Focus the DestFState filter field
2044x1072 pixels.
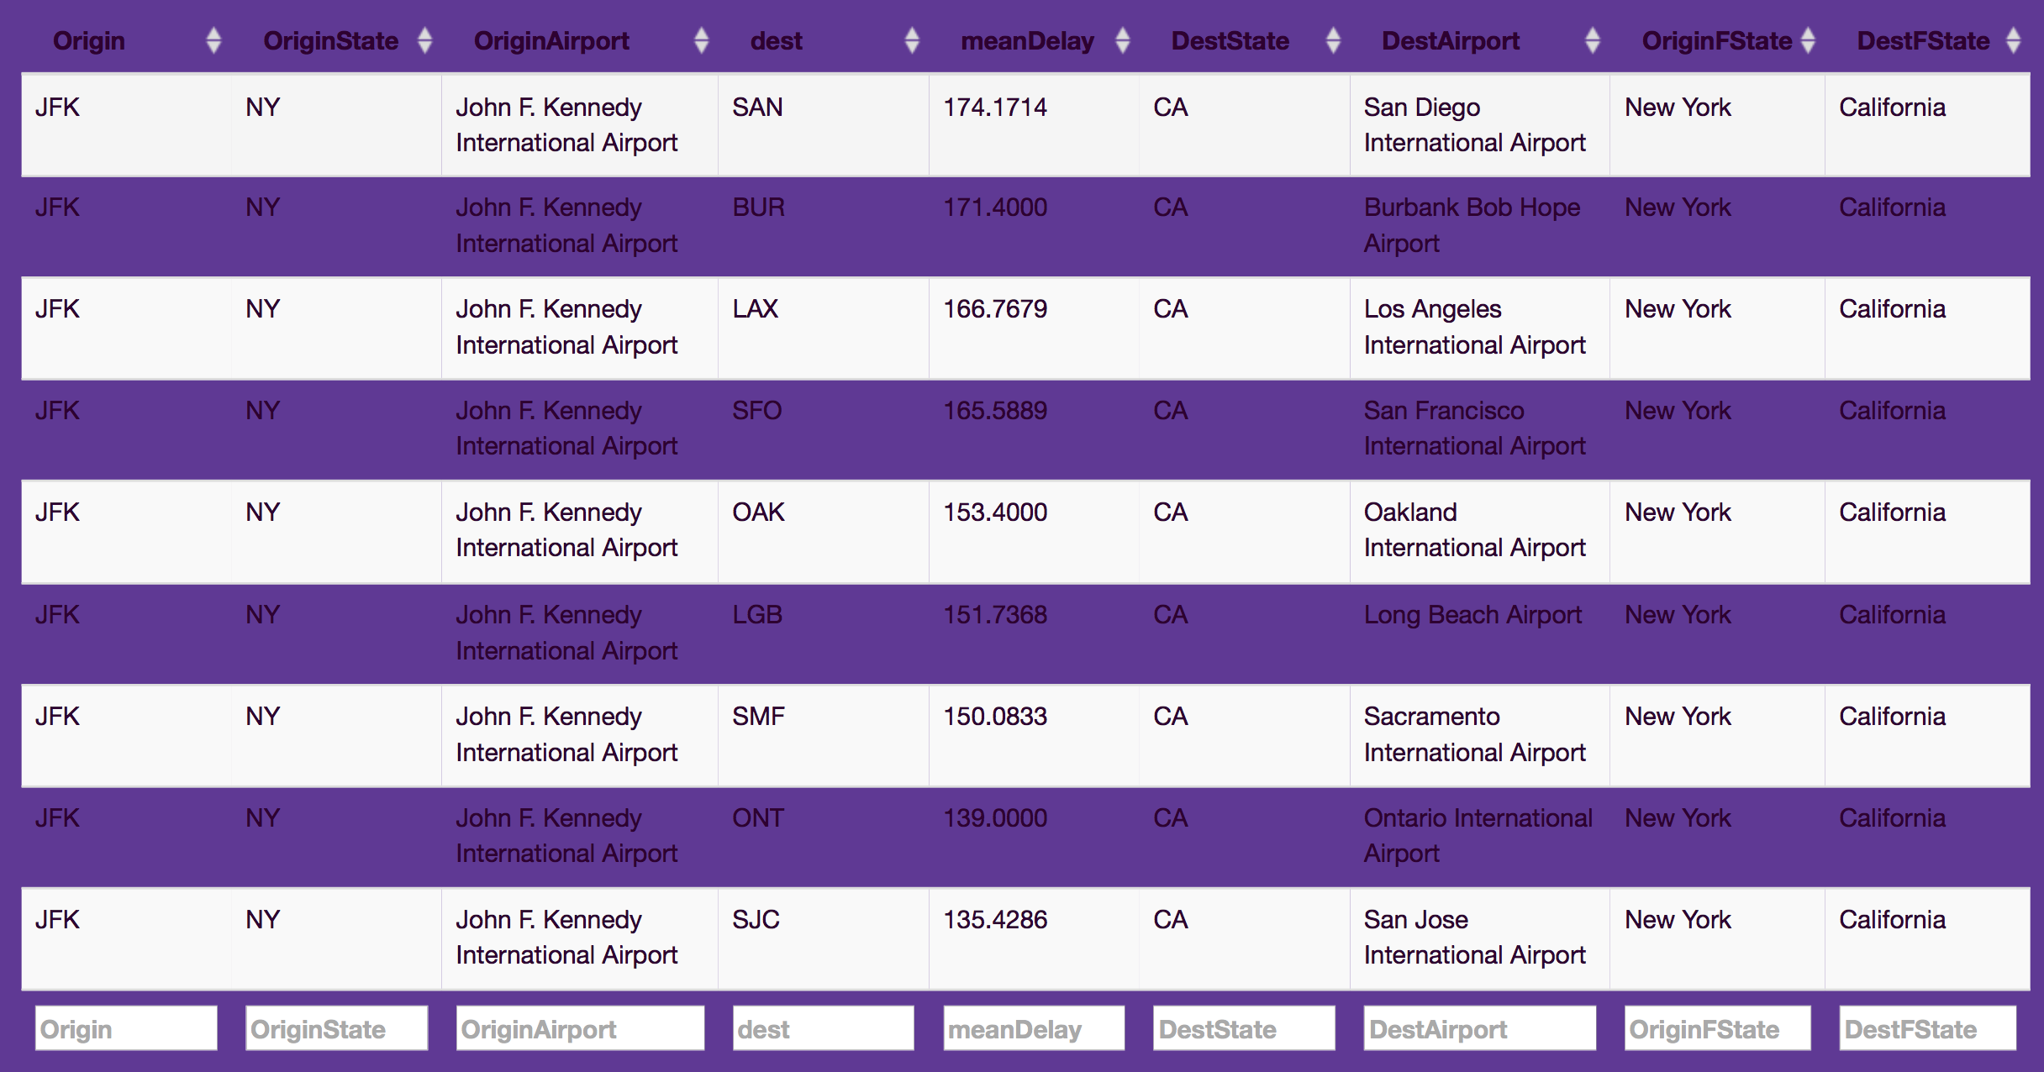[x=1927, y=1028]
